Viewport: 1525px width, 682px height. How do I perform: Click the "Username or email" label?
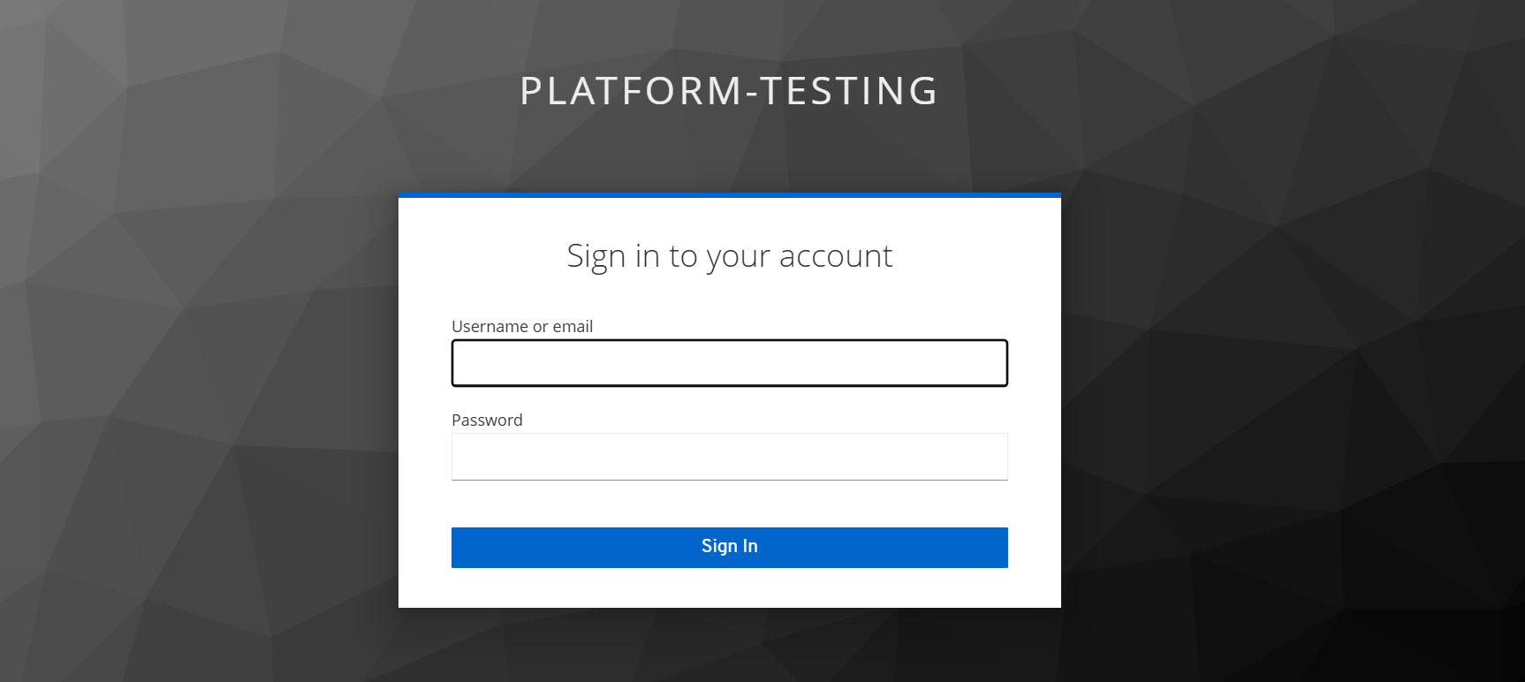click(522, 327)
